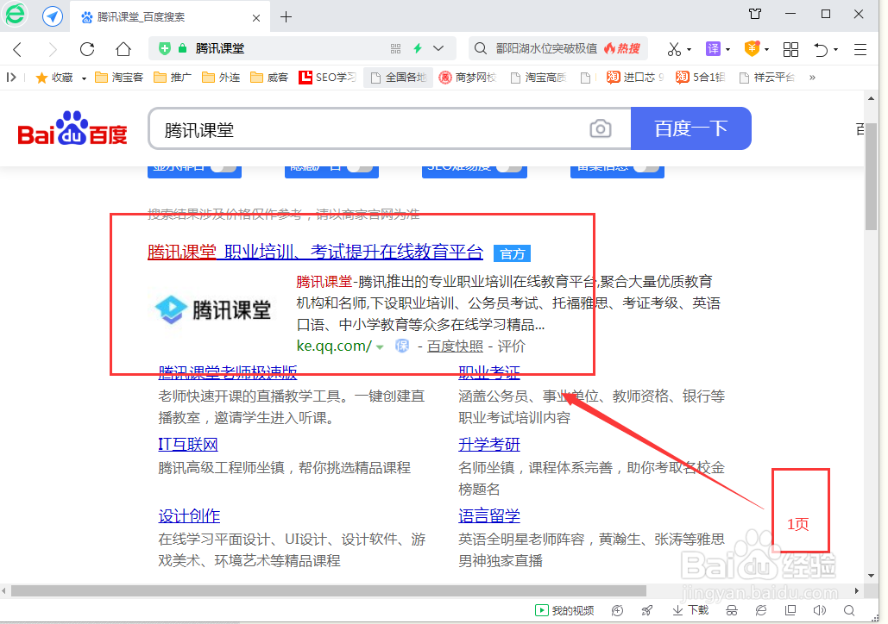Click the 腾讯课堂 logo thumbnail

[213, 310]
